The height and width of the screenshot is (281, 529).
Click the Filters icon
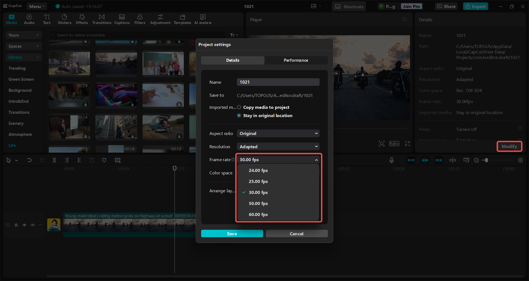[x=140, y=19]
